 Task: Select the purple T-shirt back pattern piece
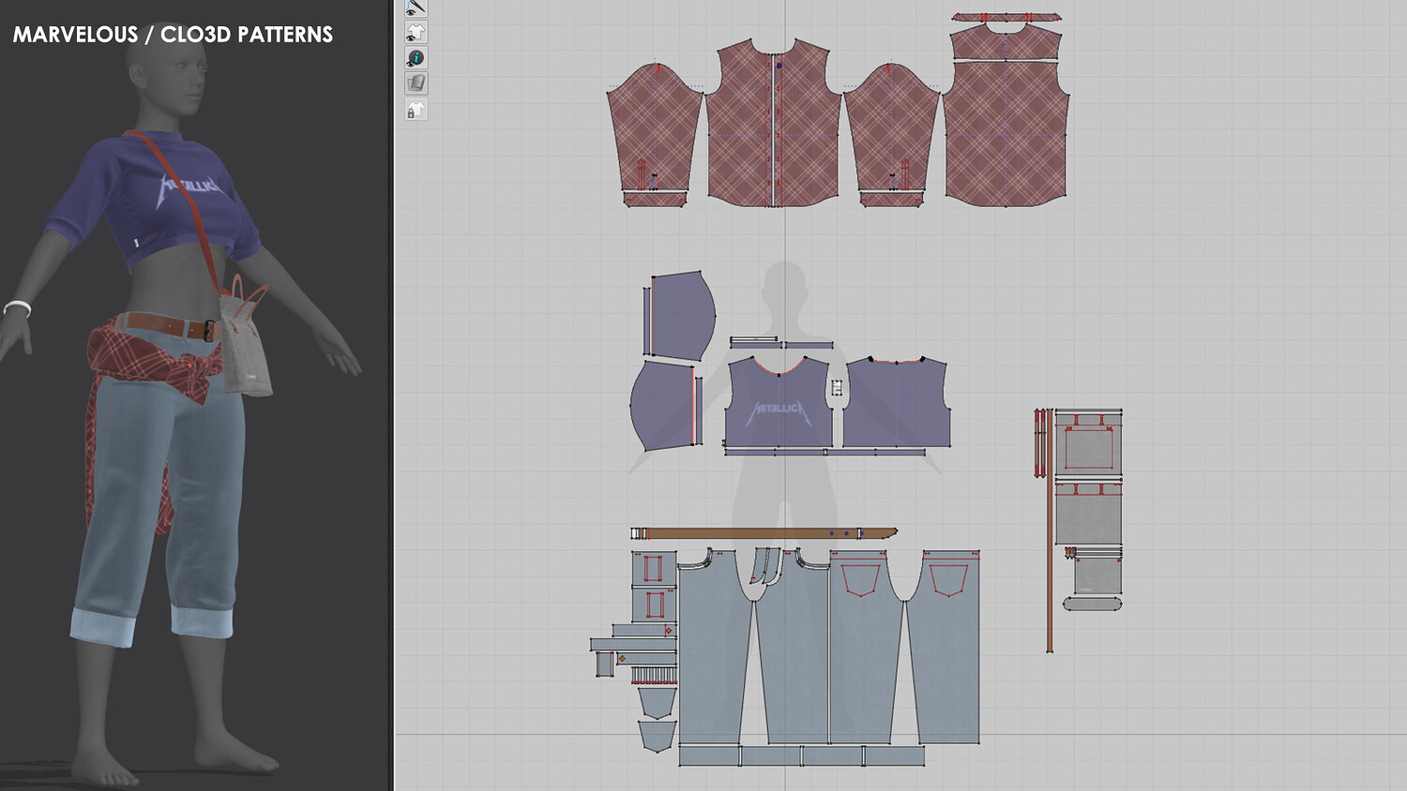pos(897,403)
